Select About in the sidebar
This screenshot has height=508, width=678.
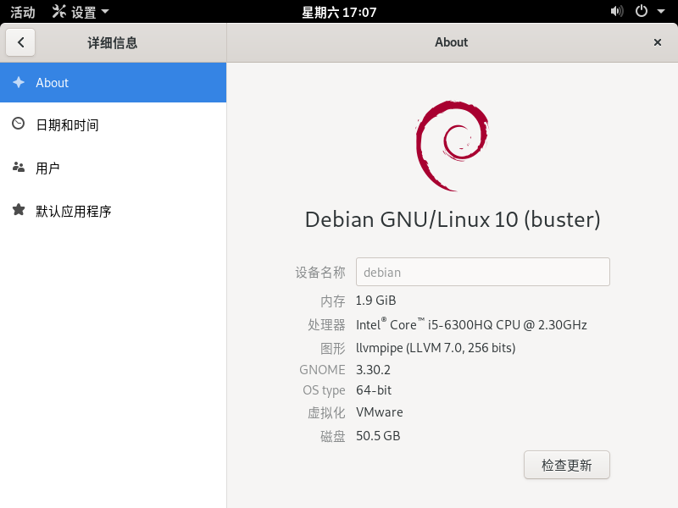[113, 82]
